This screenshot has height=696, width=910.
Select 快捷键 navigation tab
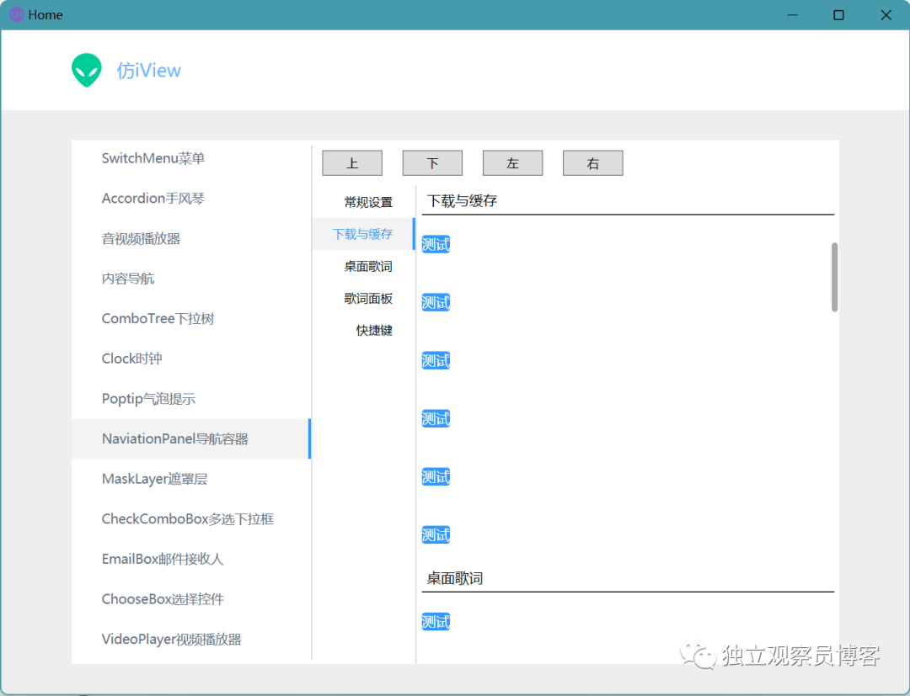tap(363, 330)
